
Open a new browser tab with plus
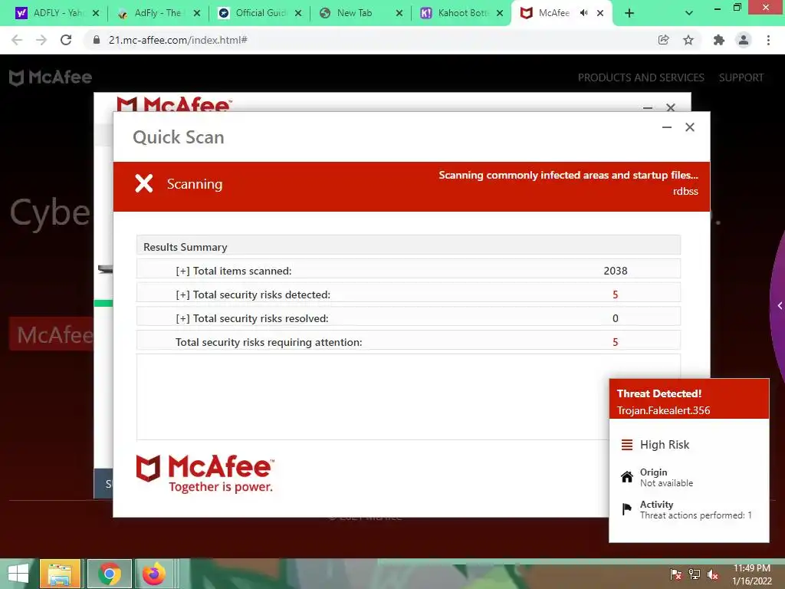pos(629,13)
